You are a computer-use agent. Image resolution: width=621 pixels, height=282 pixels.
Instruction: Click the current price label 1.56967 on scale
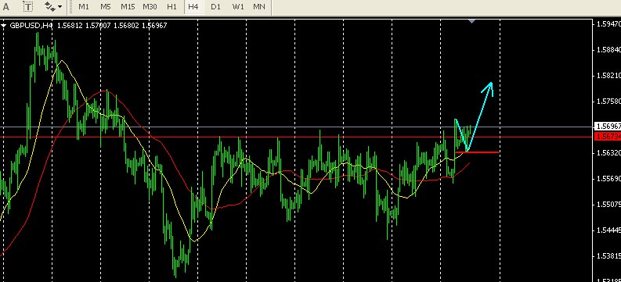pos(607,127)
